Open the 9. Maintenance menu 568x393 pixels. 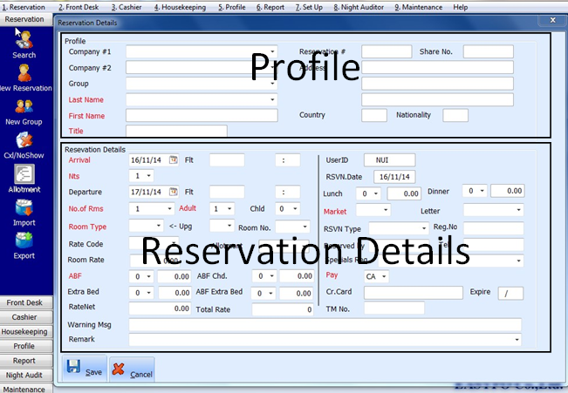419,7
